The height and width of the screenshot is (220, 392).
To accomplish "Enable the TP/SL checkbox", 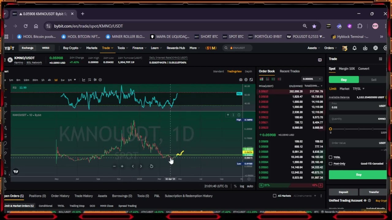I will point(330,157).
